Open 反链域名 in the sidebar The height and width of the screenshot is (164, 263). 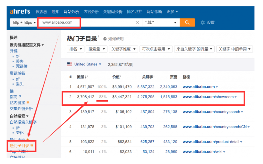point(17,73)
